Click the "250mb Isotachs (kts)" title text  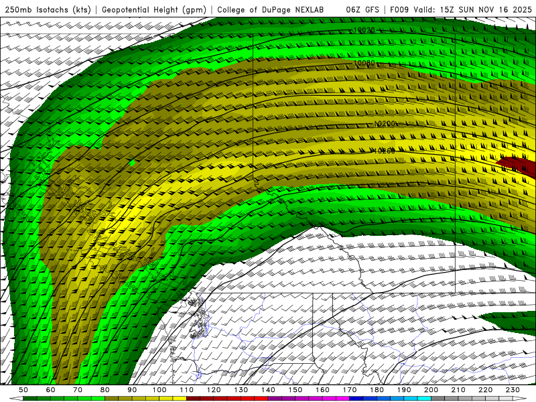[x=48, y=10]
